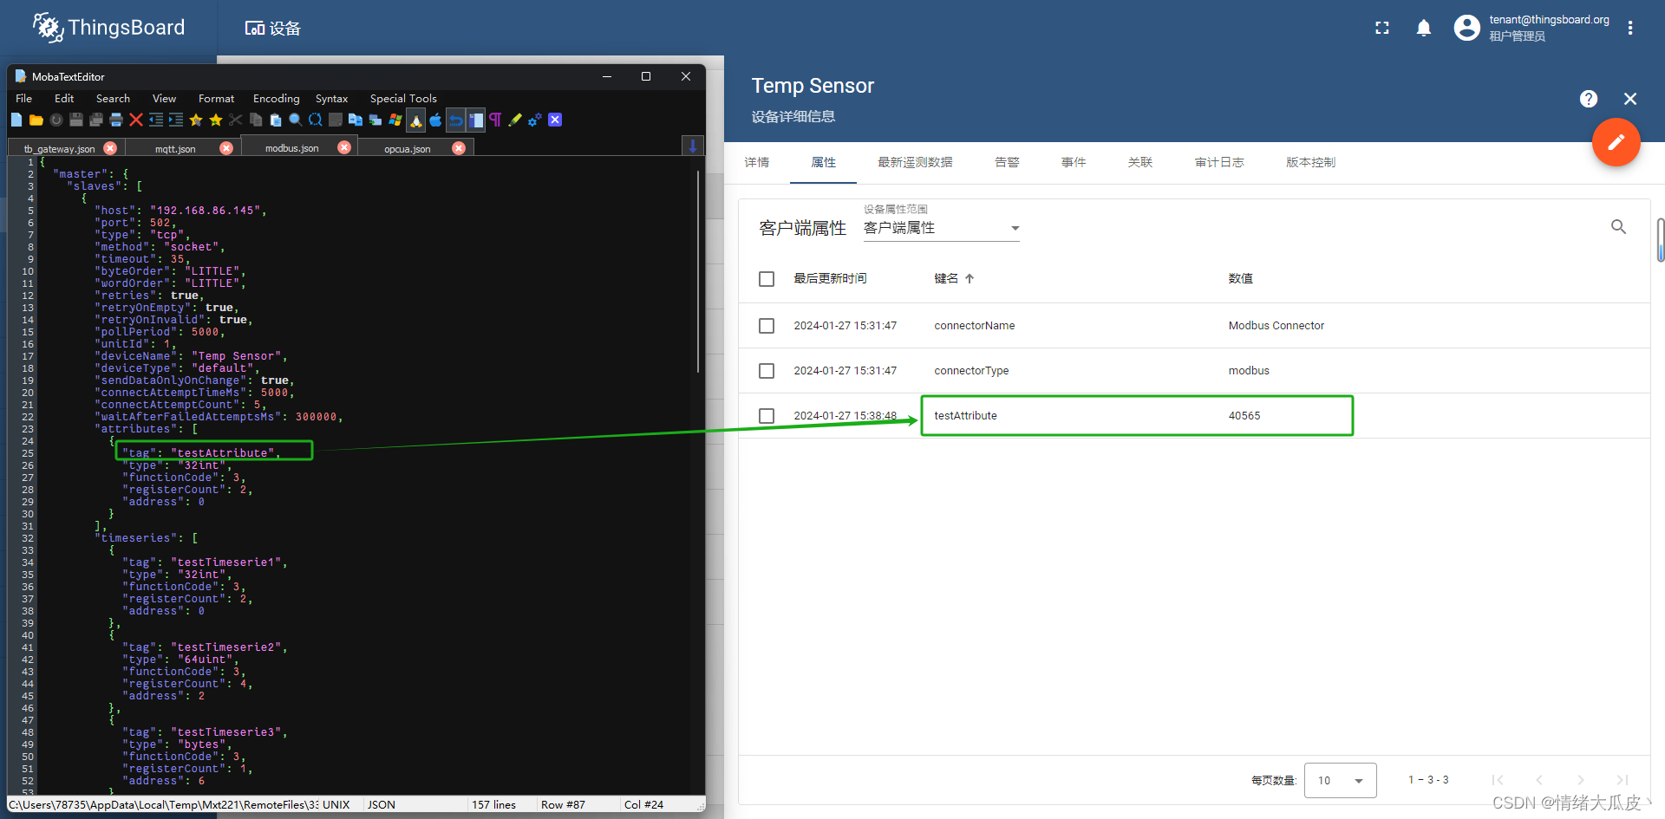Click the Toggle bookmark star icon
Image resolution: width=1665 pixels, height=819 pixels.
(x=196, y=120)
